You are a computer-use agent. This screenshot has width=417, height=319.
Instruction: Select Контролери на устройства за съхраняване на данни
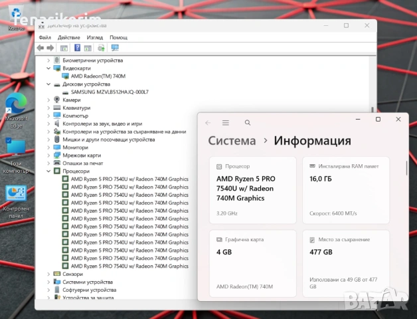124,132
